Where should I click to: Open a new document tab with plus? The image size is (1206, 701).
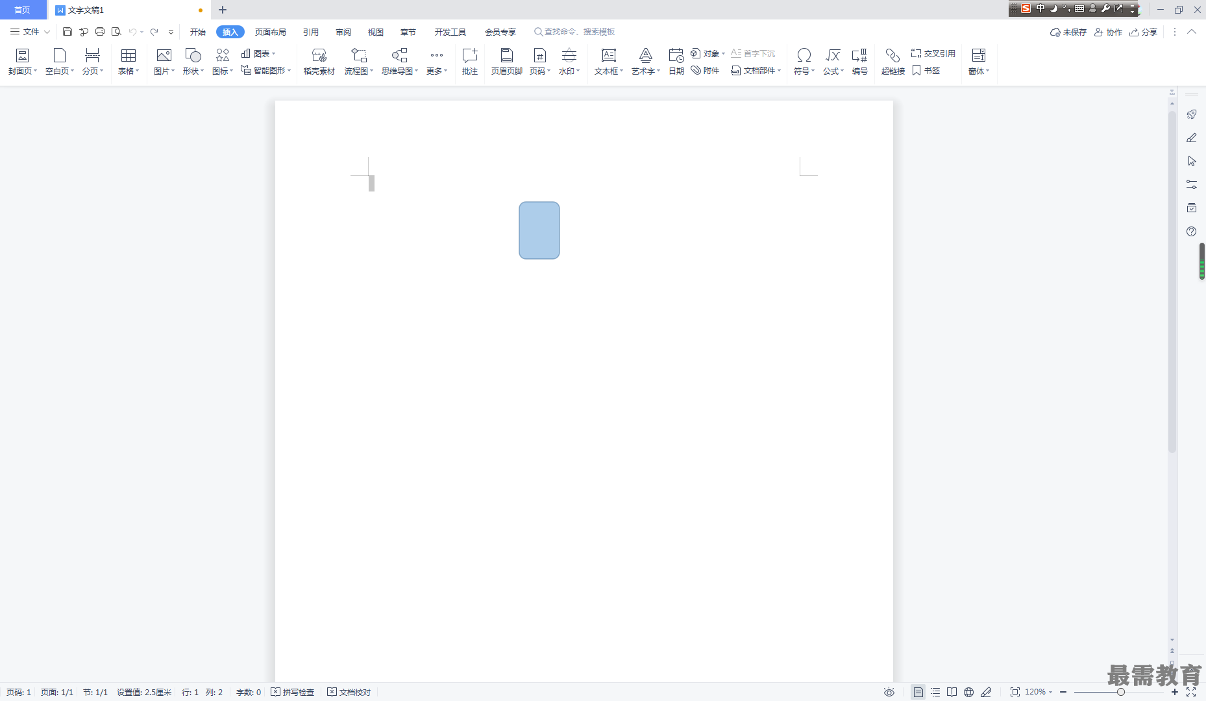point(223,10)
